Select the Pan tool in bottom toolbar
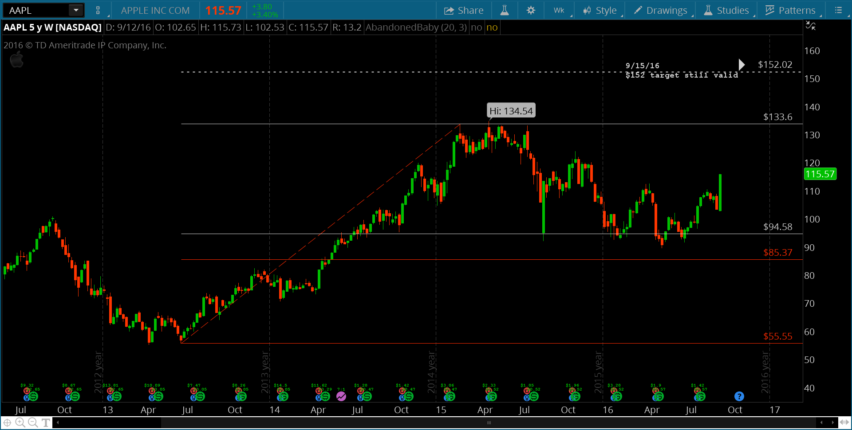The image size is (852, 430). [x=8, y=422]
